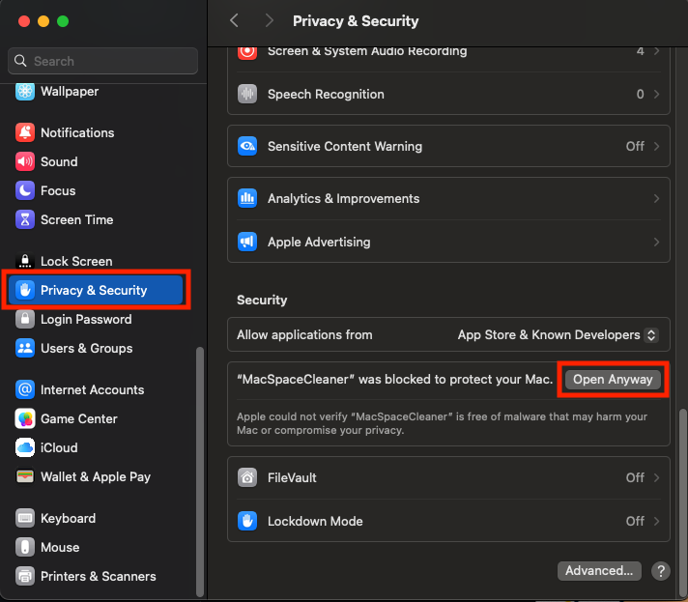Expand Lockdown Mode row chevron
This screenshot has width=688, height=602.
click(x=656, y=521)
